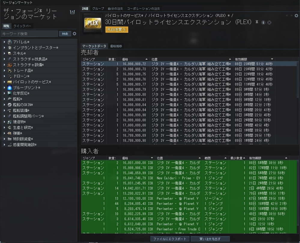Image resolution: width=300 pixels, height=243 pixels.
Task: Expand the 惑星開発施設 category arrow
Action: (x=5, y=145)
